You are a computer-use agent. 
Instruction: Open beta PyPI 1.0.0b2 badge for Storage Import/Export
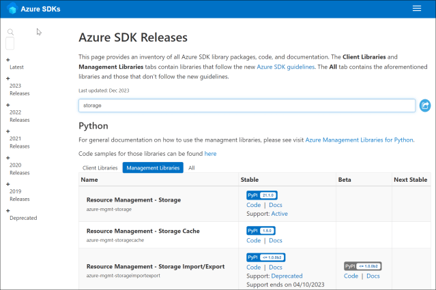(x=362, y=266)
